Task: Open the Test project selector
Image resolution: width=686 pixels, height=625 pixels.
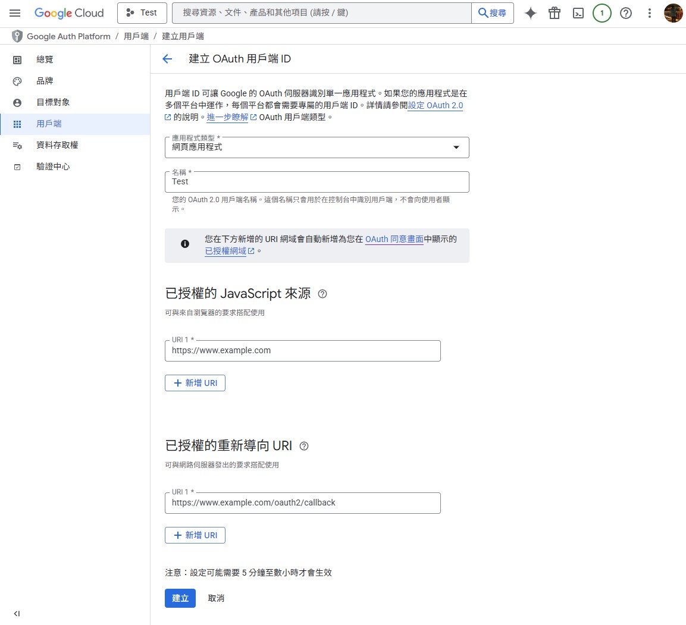Action: tap(142, 12)
